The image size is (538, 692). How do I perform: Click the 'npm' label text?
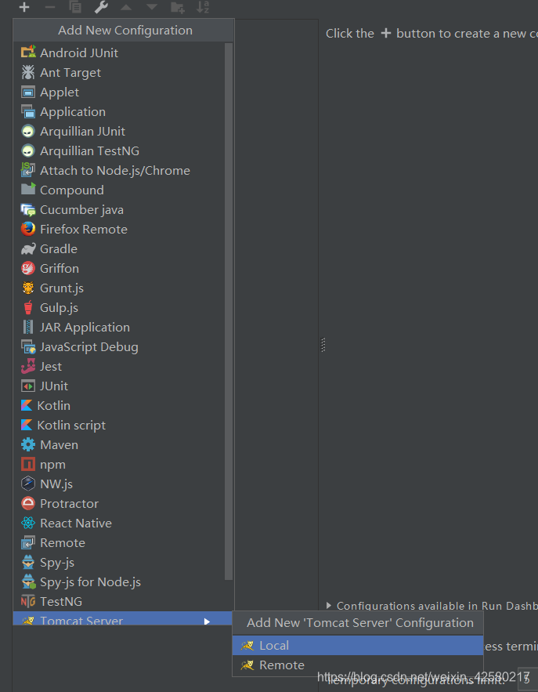pyautogui.click(x=53, y=465)
